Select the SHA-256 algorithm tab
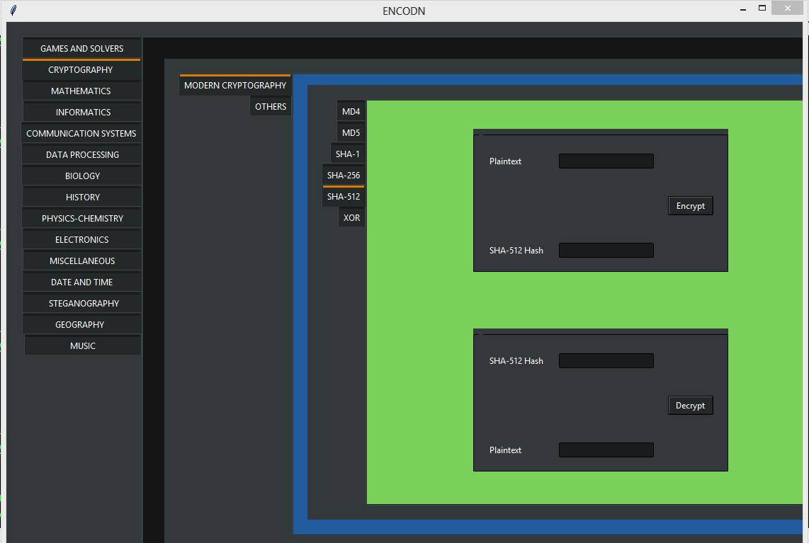 (x=344, y=175)
